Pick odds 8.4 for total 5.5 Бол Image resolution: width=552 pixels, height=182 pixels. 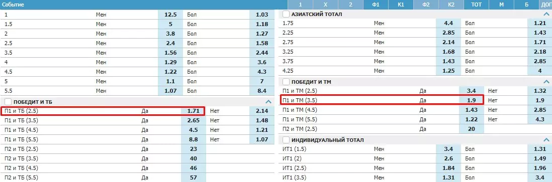click(x=262, y=91)
